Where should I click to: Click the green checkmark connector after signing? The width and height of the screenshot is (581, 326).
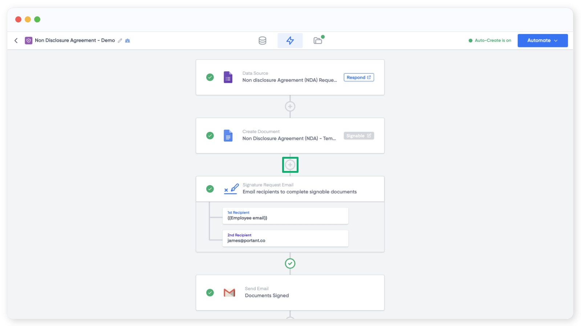290,263
